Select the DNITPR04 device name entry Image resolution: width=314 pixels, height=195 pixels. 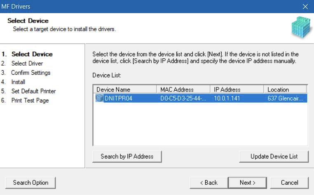pyautogui.click(x=118, y=98)
